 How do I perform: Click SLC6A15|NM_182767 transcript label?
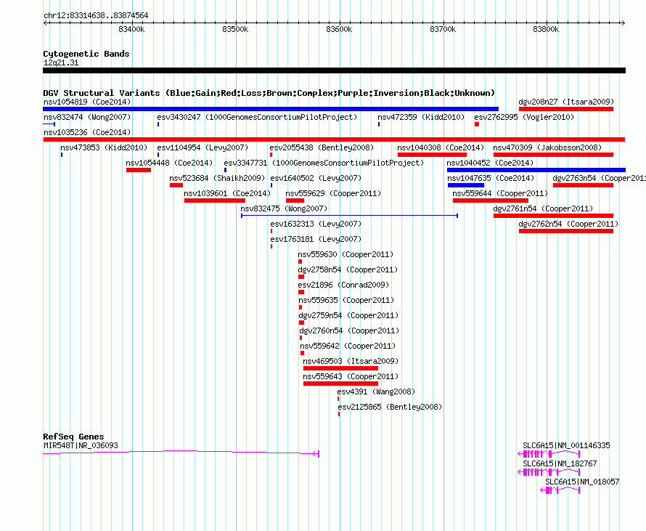point(560,463)
